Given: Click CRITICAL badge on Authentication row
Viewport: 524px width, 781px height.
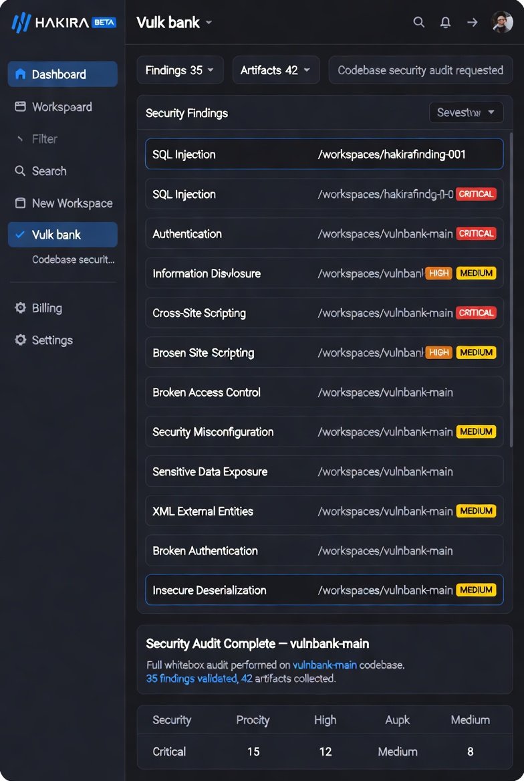Looking at the screenshot, I should click(476, 233).
